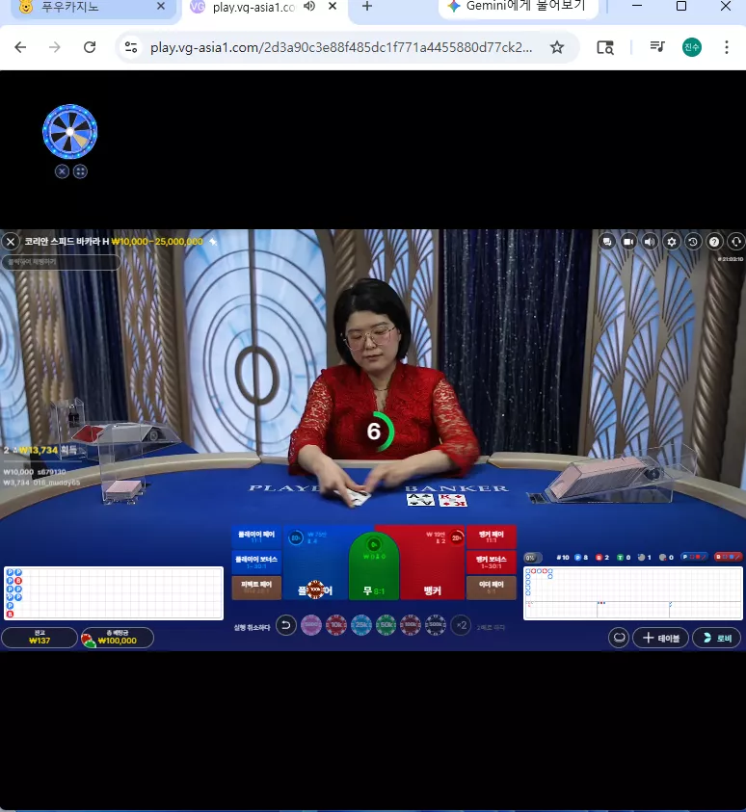Select the black 500k chip
This screenshot has width=746, height=812.
coord(436,625)
